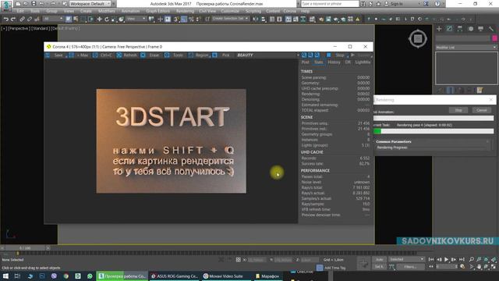Toggle the Set Key mode button

pos(379,266)
